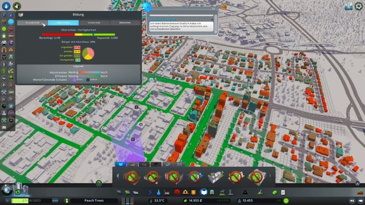The height and width of the screenshot is (205, 365).
Task: Show more buildings with the right arrow
Action: point(270,176)
